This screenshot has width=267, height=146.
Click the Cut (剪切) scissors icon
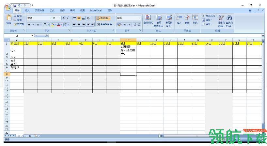15,16
